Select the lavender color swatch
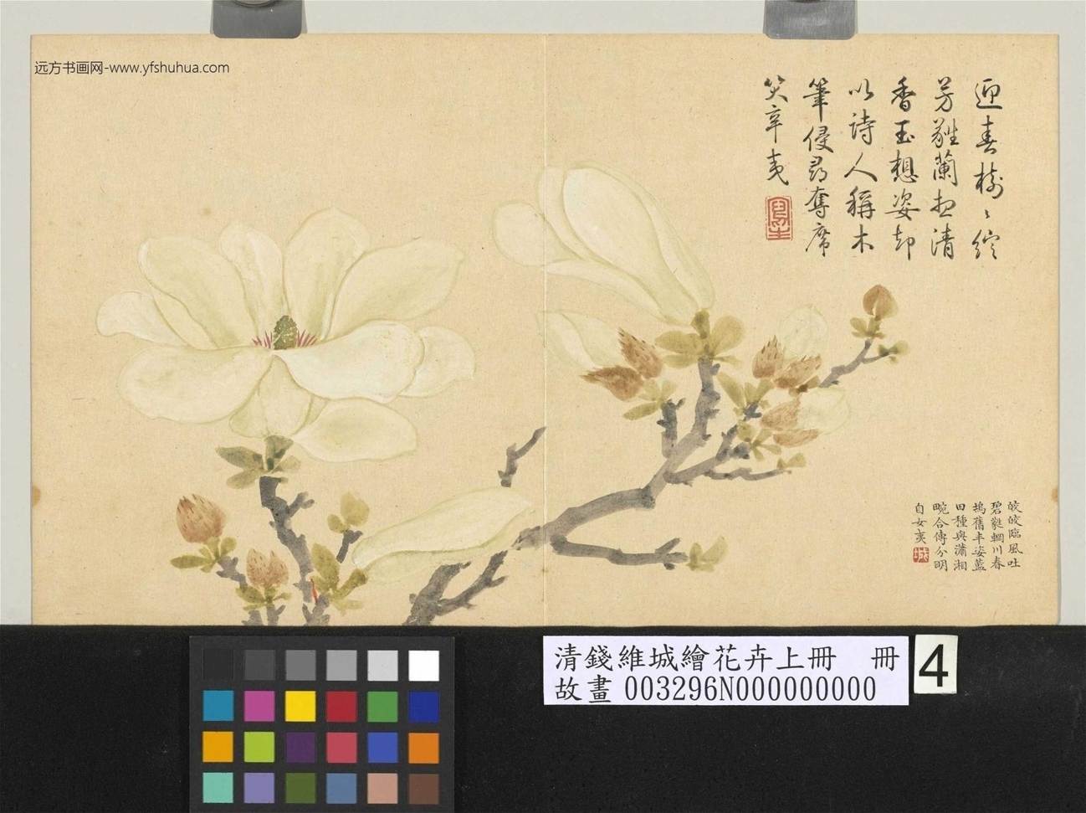 pyautogui.click(x=259, y=788)
